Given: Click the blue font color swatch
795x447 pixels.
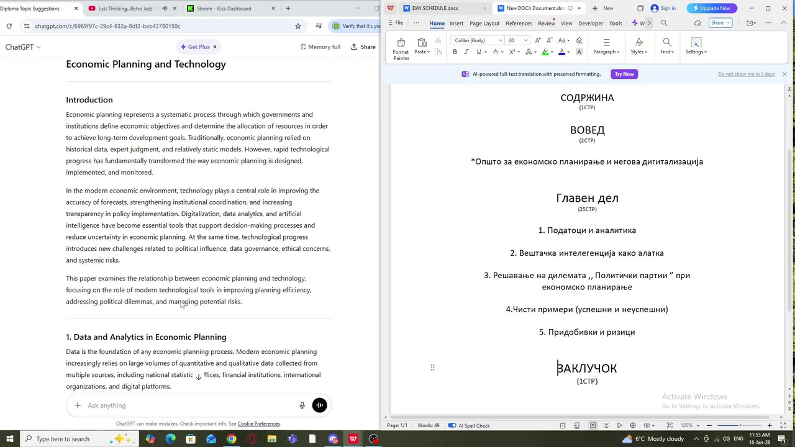Looking at the screenshot, I should tap(561, 52).
